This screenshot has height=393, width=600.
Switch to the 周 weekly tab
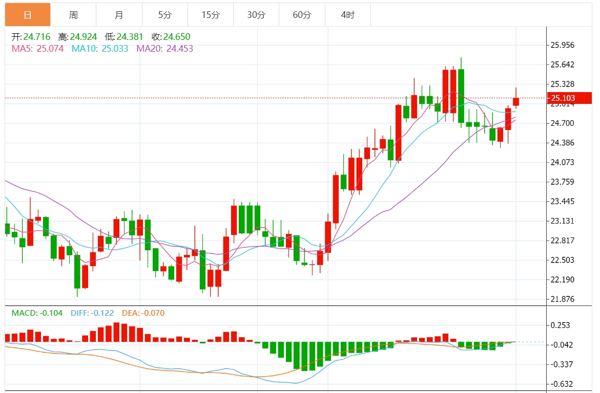click(73, 15)
